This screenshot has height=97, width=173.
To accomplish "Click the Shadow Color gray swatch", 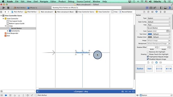I will (150, 37).
